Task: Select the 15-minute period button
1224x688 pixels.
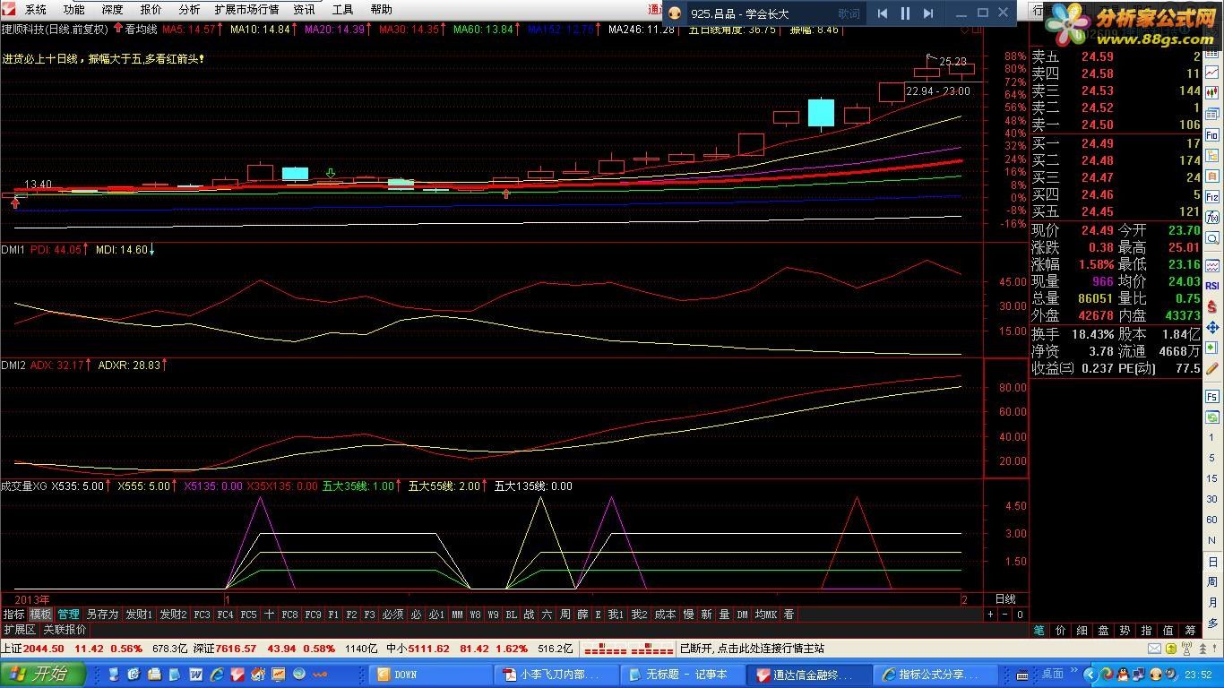Action: click(1212, 478)
